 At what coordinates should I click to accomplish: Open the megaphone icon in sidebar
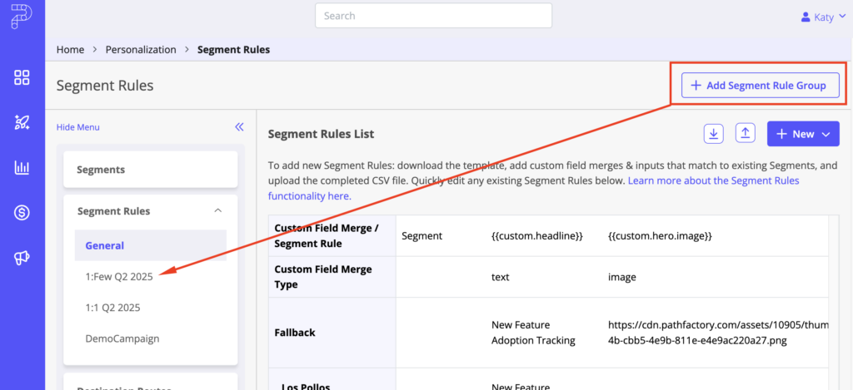coord(22,259)
